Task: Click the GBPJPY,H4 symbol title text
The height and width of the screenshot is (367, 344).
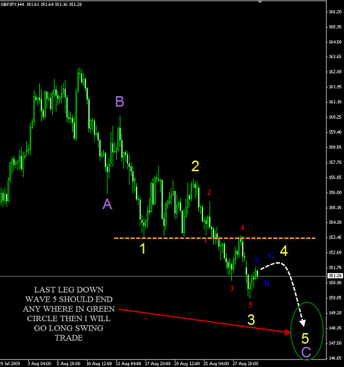Action: pyautogui.click(x=12, y=4)
